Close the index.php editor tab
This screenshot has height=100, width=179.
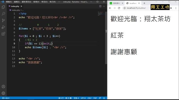click(x=21, y=6)
